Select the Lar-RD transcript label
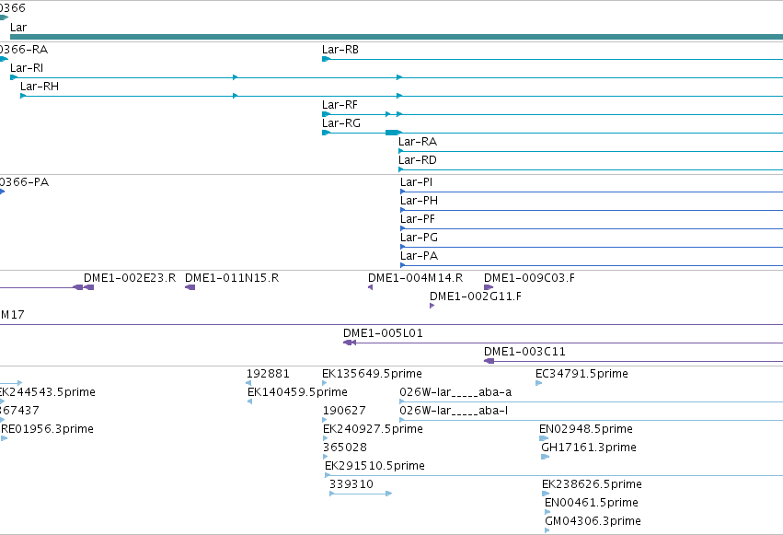Screen dimensions: 783x535 [x=418, y=160]
